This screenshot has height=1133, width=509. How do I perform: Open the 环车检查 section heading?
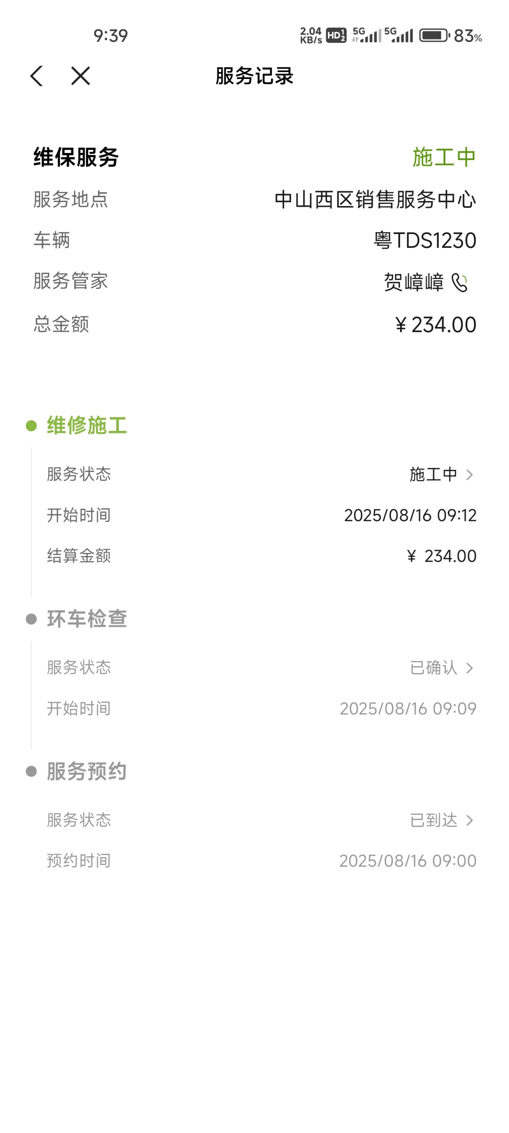87,619
